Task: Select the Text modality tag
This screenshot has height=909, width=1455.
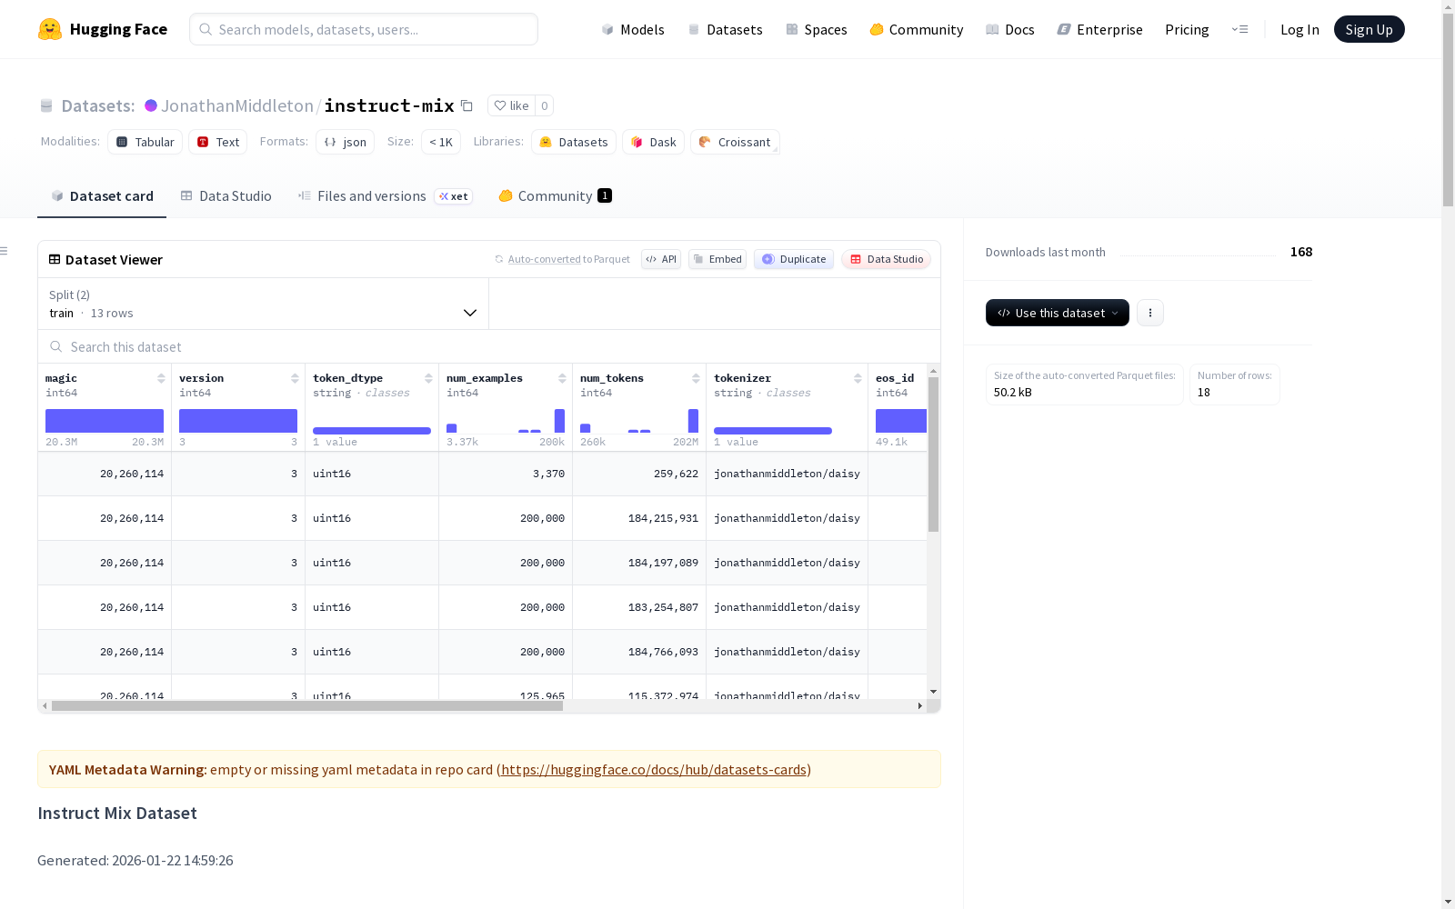Action: click(x=218, y=142)
